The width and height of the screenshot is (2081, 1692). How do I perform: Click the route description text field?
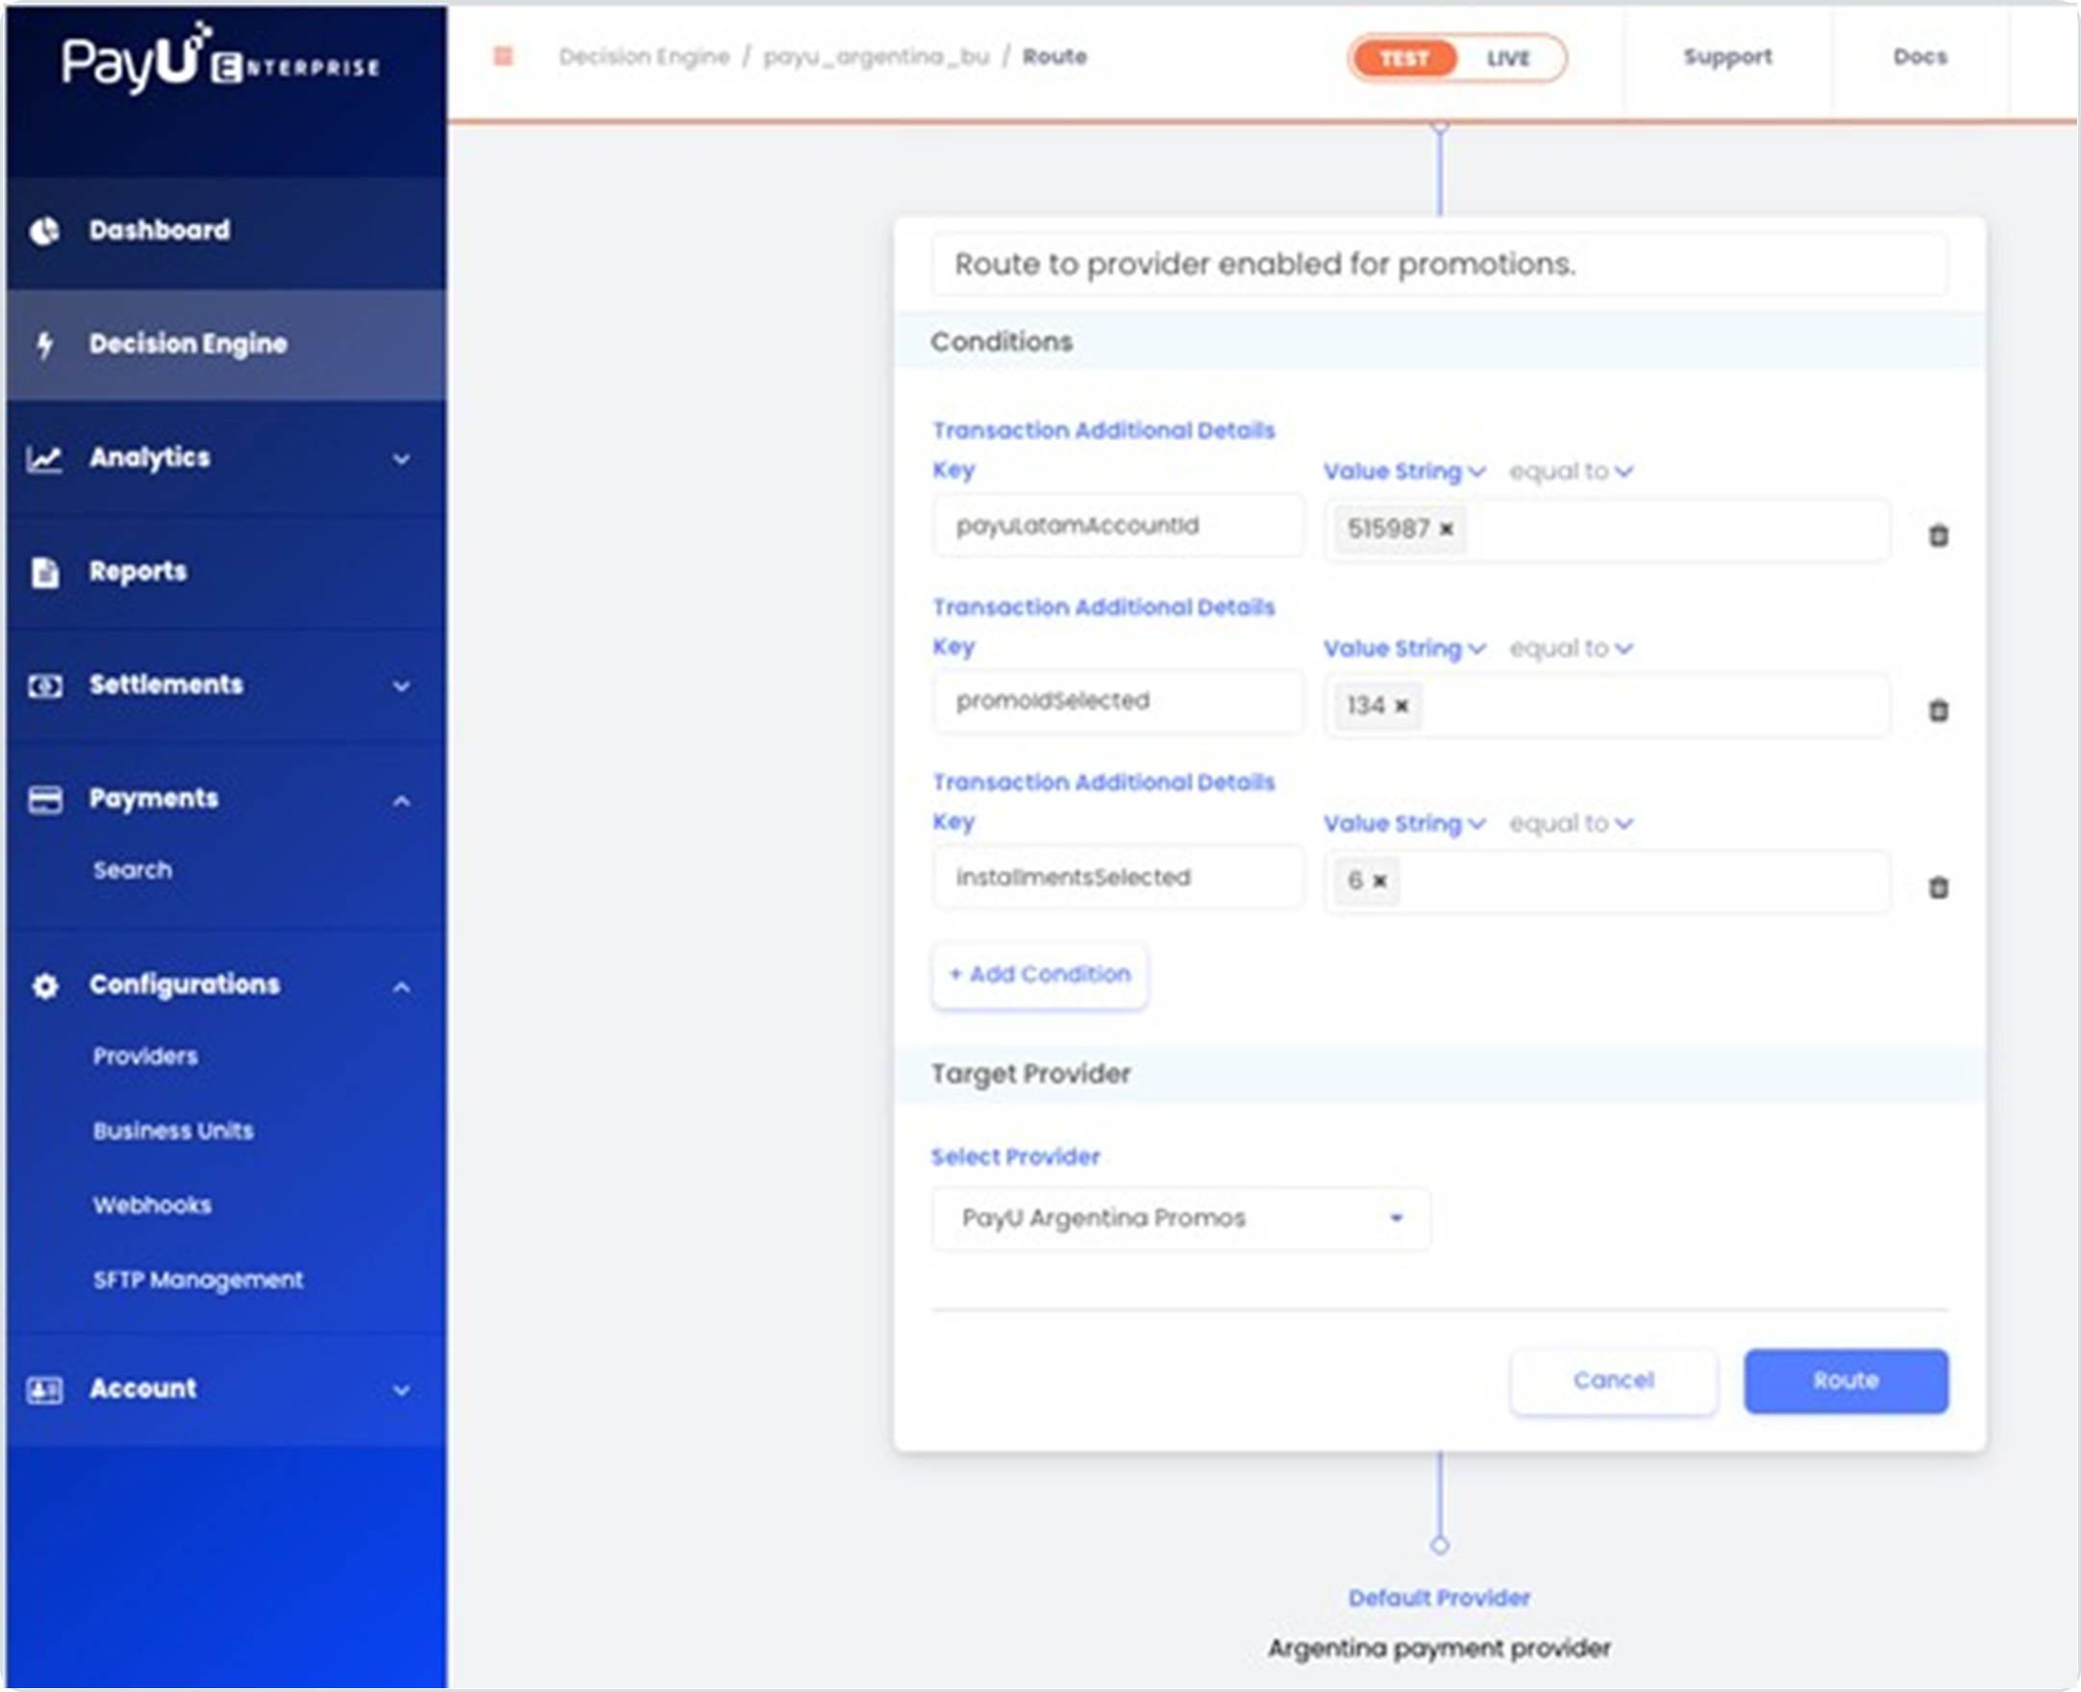tap(1438, 264)
